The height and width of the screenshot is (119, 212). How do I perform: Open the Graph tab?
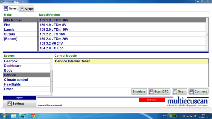click(26, 9)
